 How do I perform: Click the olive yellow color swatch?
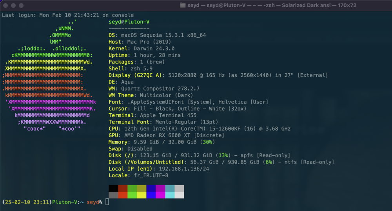click(142, 188)
